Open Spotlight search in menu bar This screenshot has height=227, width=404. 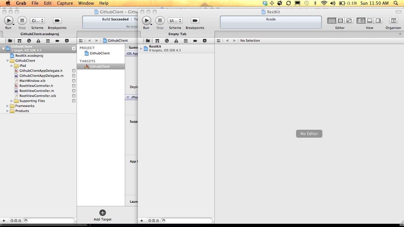[x=396, y=3]
